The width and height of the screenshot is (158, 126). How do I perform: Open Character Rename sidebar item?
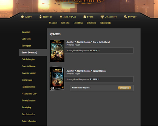pos(28,66)
